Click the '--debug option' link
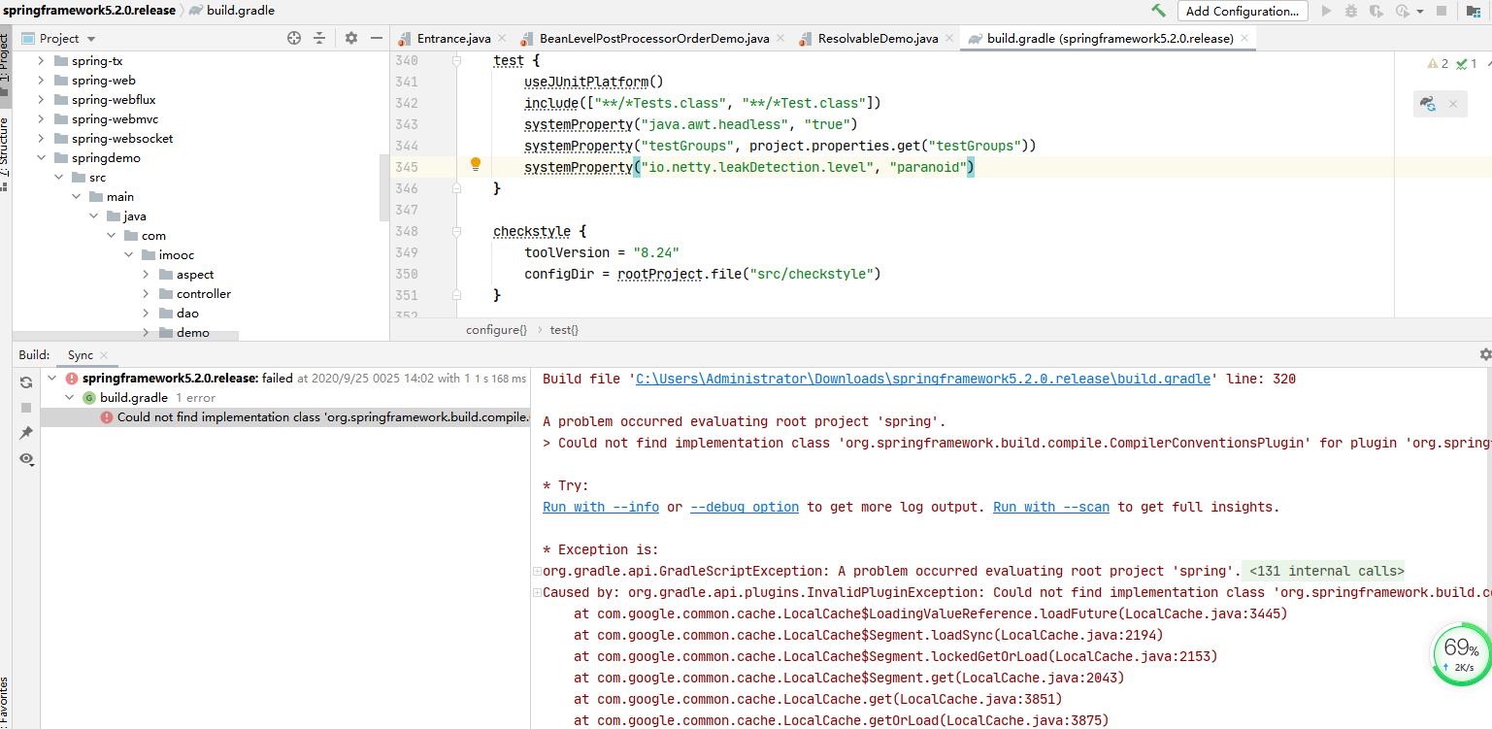Image resolution: width=1492 pixels, height=729 pixels. click(745, 507)
